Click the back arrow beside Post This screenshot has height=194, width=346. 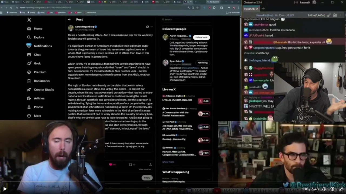tap(69, 19)
